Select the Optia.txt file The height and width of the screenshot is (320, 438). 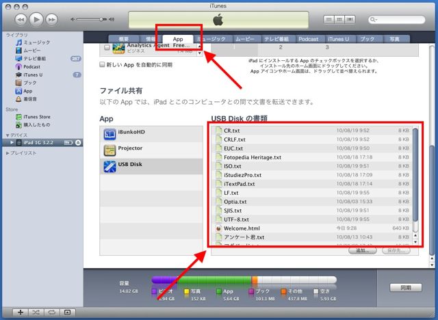point(311,202)
